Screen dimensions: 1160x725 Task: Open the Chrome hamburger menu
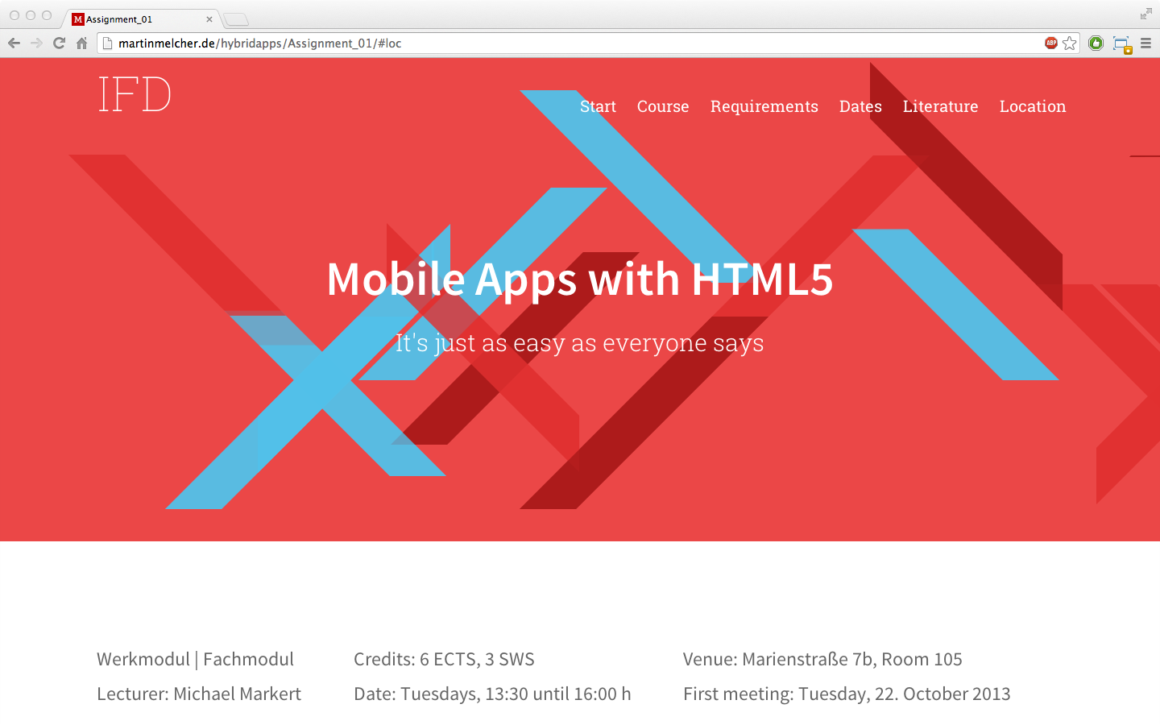tap(1145, 43)
